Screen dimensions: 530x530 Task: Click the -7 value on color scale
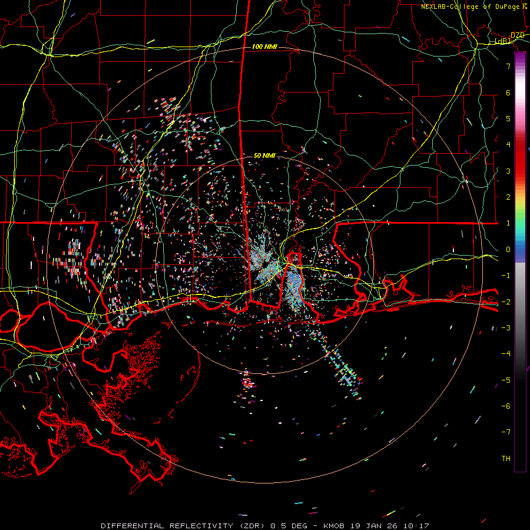point(506,432)
